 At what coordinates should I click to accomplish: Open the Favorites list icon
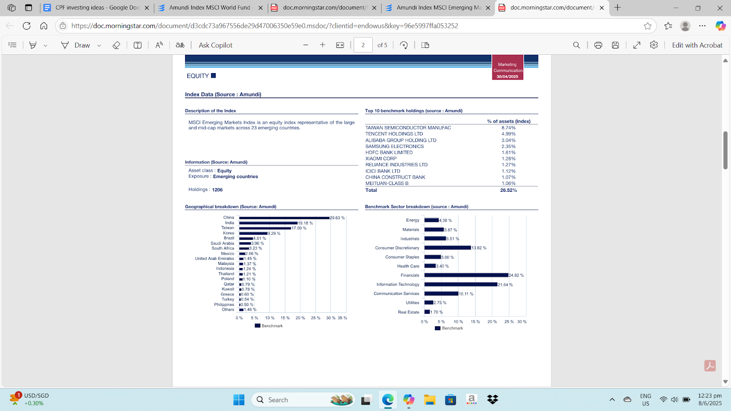point(668,26)
